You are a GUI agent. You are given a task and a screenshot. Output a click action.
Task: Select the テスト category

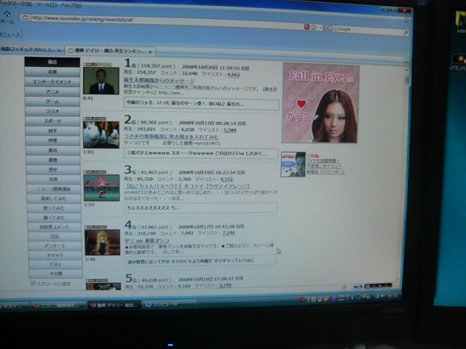[x=55, y=264]
